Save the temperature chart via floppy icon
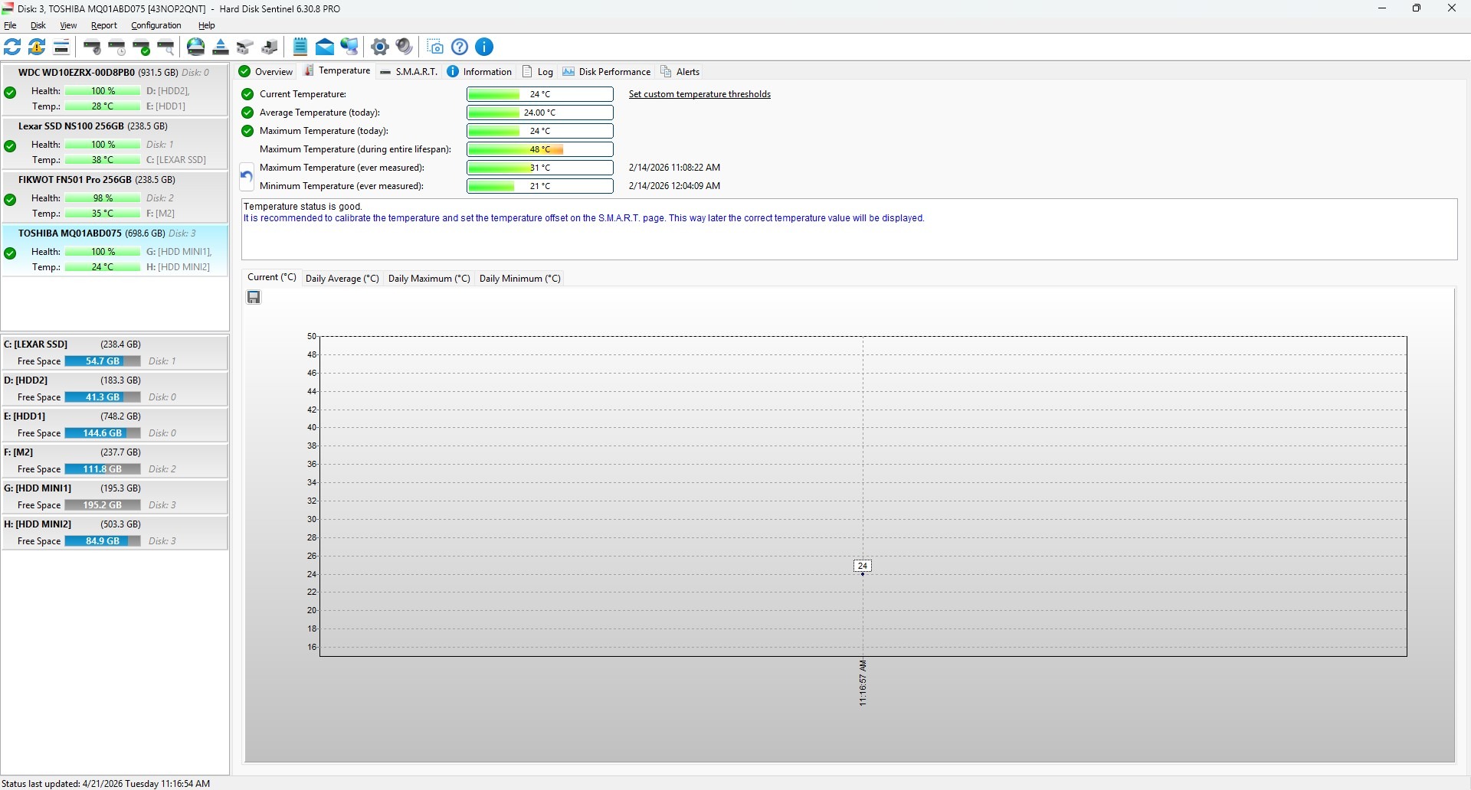Viewport: 1471px width, 790px height. pyautogui.click(x=254, y=297)
